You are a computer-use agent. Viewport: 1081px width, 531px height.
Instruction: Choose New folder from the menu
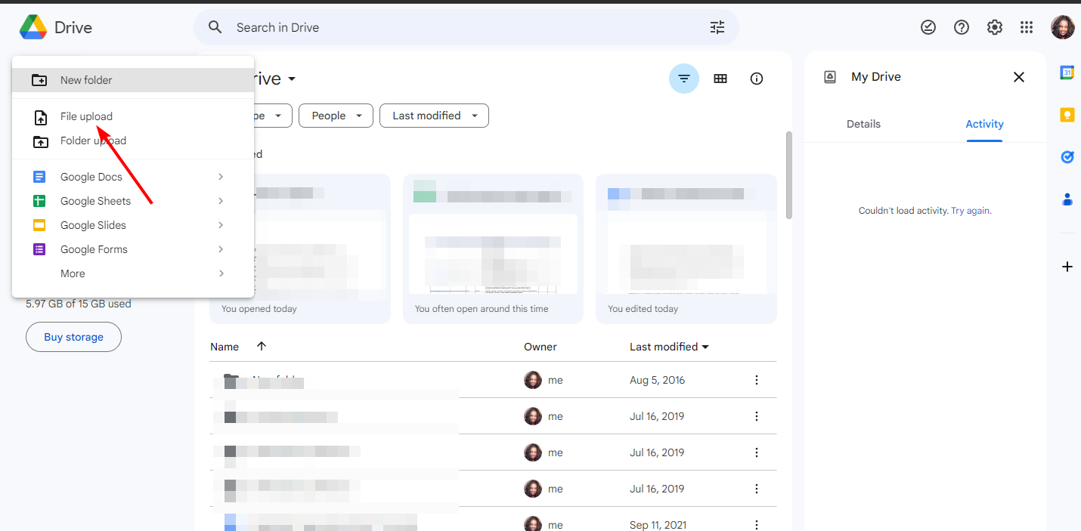click(x=133, y=80)
